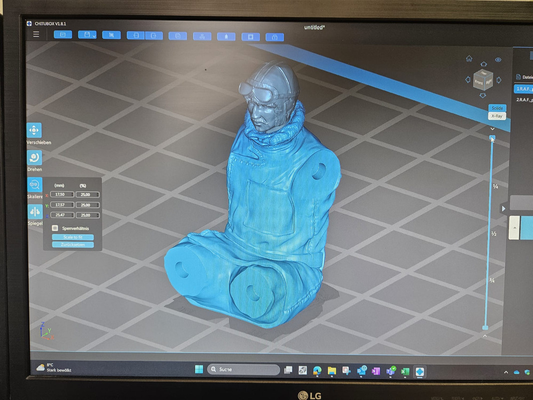Click the last toolbar icon with lock shape

(275, 37)
